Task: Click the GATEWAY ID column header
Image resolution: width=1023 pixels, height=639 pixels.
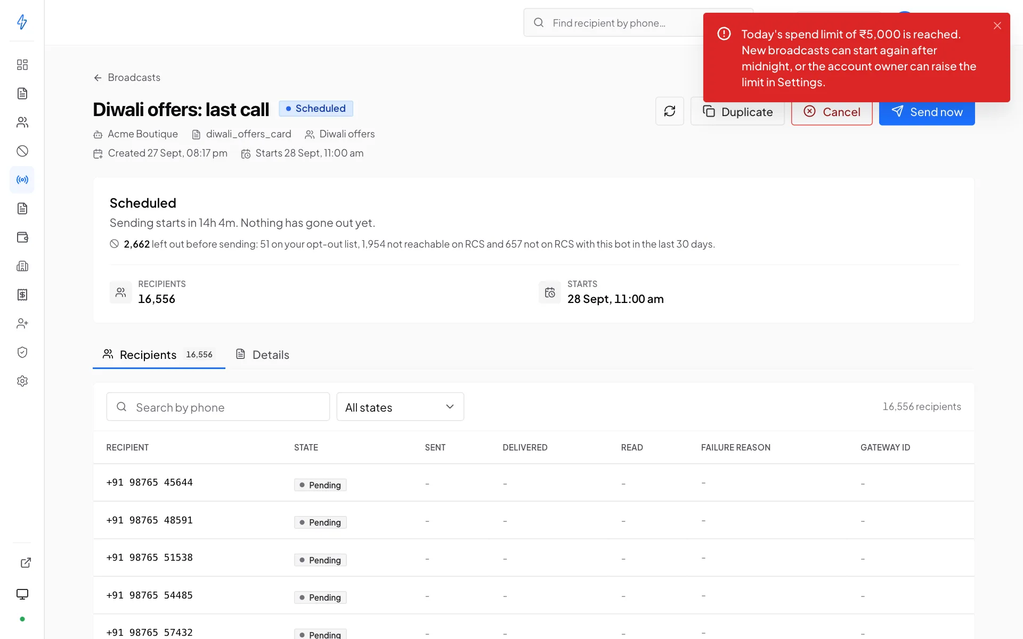Action: [x=885, y=448]
